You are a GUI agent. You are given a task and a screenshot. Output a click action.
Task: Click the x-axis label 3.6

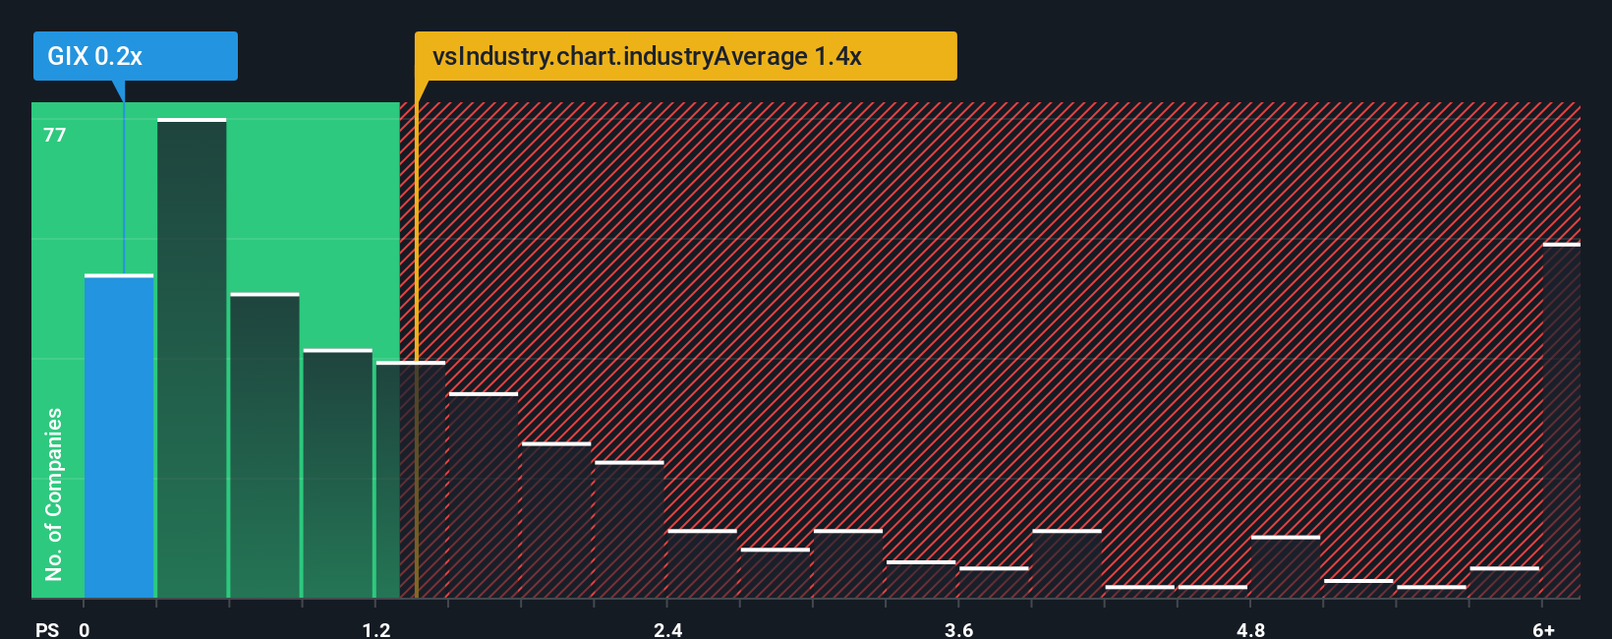959,629
